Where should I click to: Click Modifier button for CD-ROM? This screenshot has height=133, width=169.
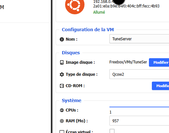160,86
